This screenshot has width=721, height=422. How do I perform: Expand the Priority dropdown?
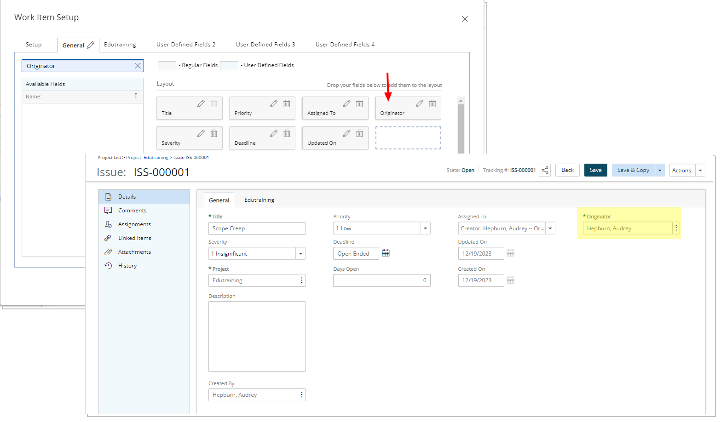[x=425, y=228]
